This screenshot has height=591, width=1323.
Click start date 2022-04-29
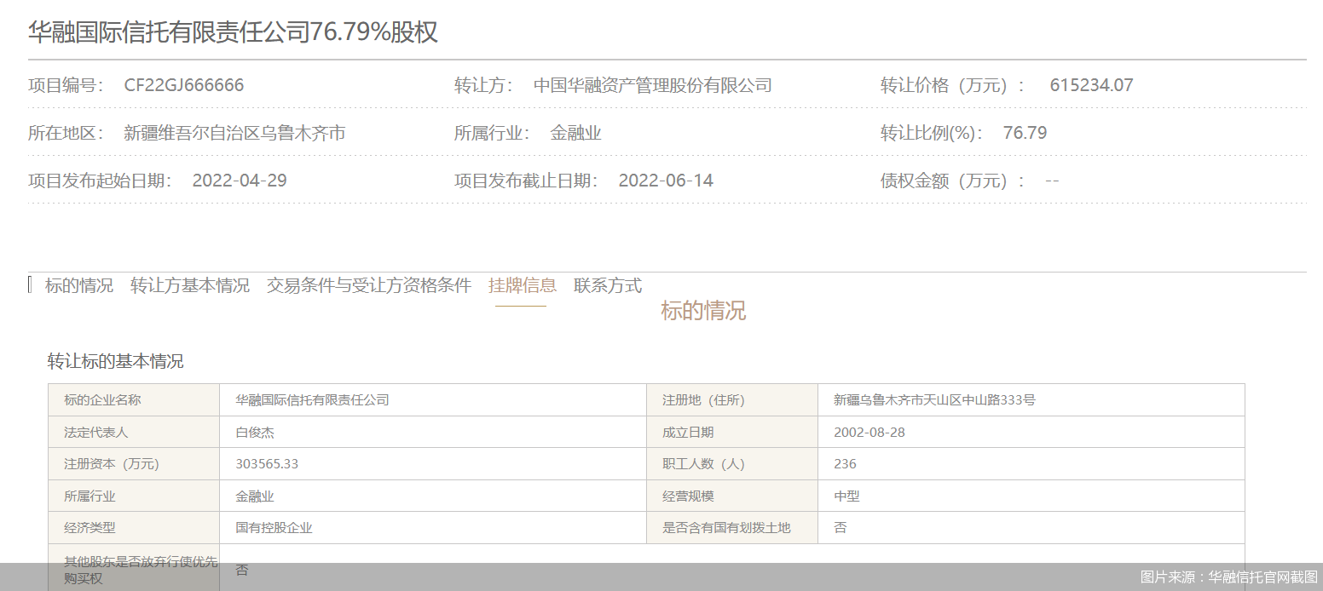click(x=240, y=181)
